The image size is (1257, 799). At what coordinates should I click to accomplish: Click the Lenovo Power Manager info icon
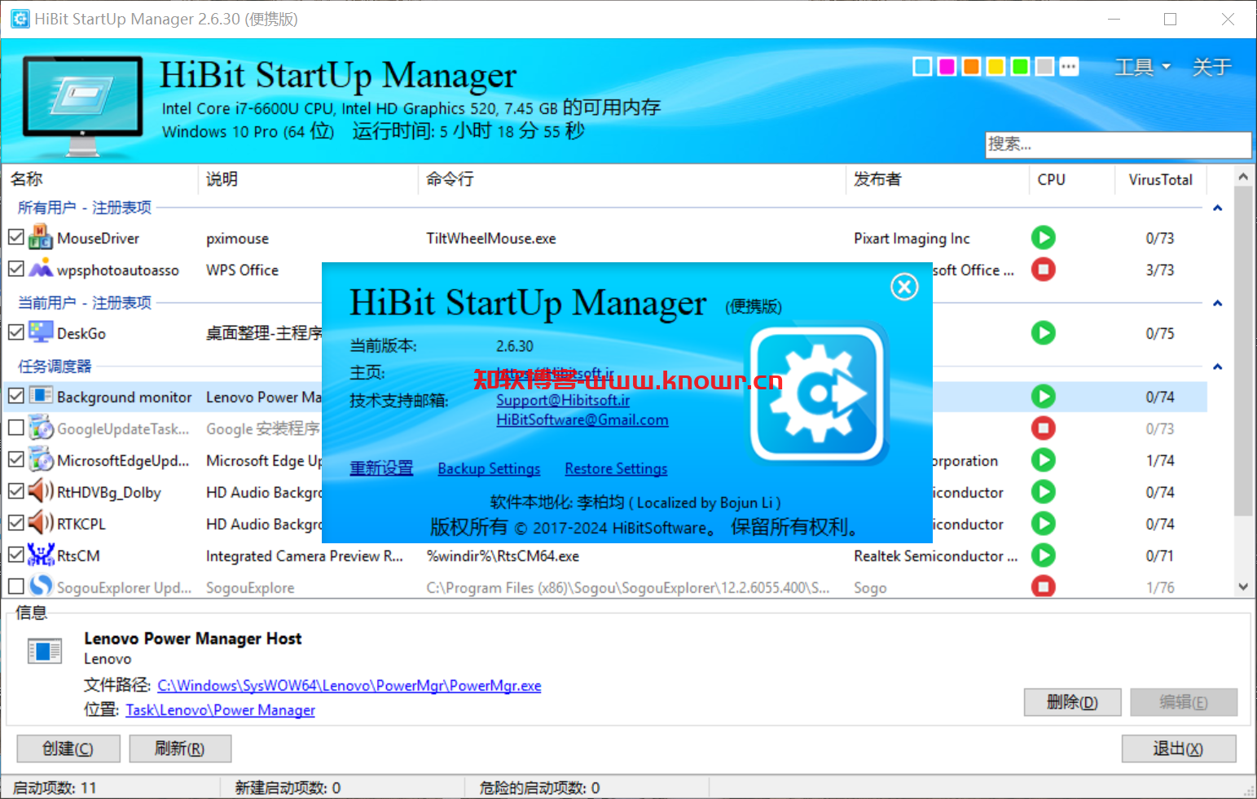pos(45,651)
